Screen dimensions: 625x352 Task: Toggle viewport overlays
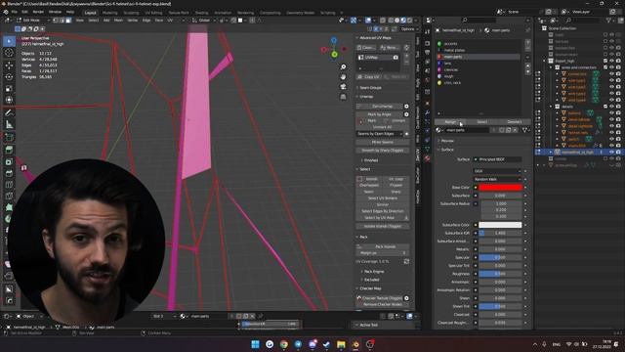[368, 20]
